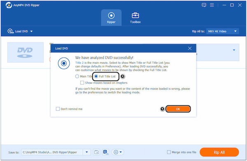Screen dimensions: 247x161
Task: Toggle the hardware acceleration CPU icon
Action: (105, 152)
